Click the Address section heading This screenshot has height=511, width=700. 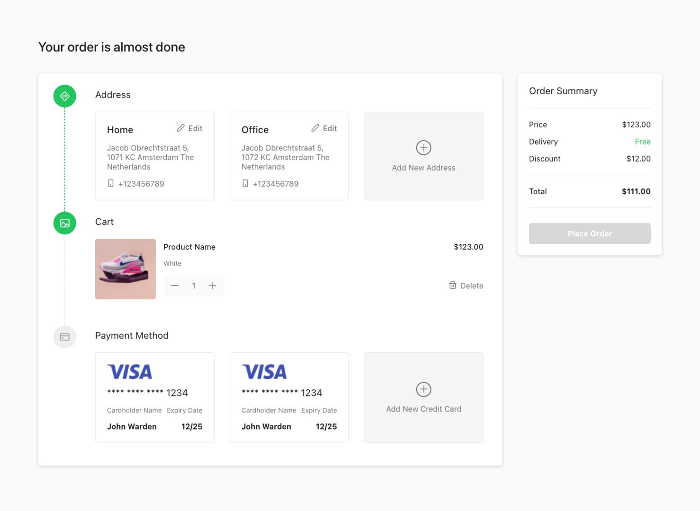[x=113, y=95]
